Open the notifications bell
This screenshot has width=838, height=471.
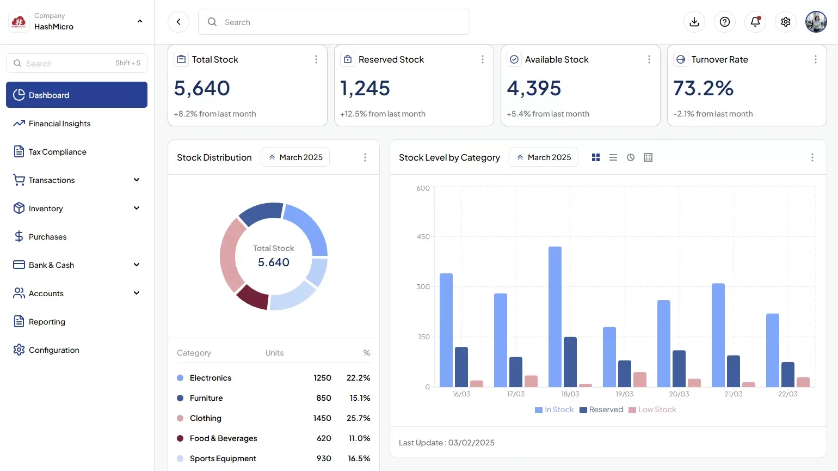pos(755,22)
